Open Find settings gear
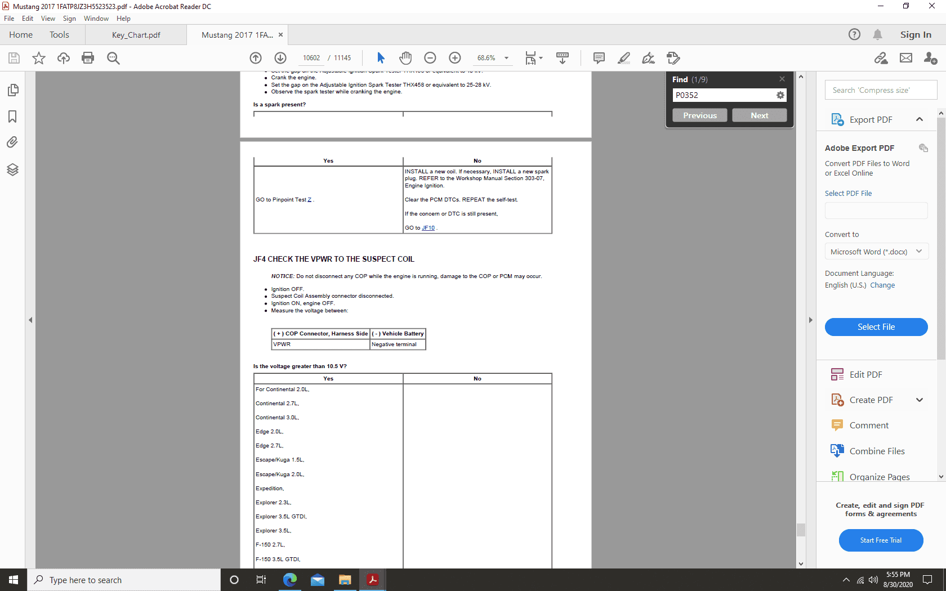 [x=780, y=95]
